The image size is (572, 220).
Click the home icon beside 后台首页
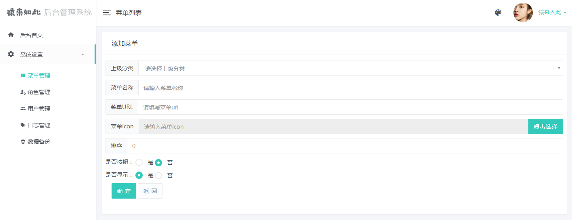11,35
